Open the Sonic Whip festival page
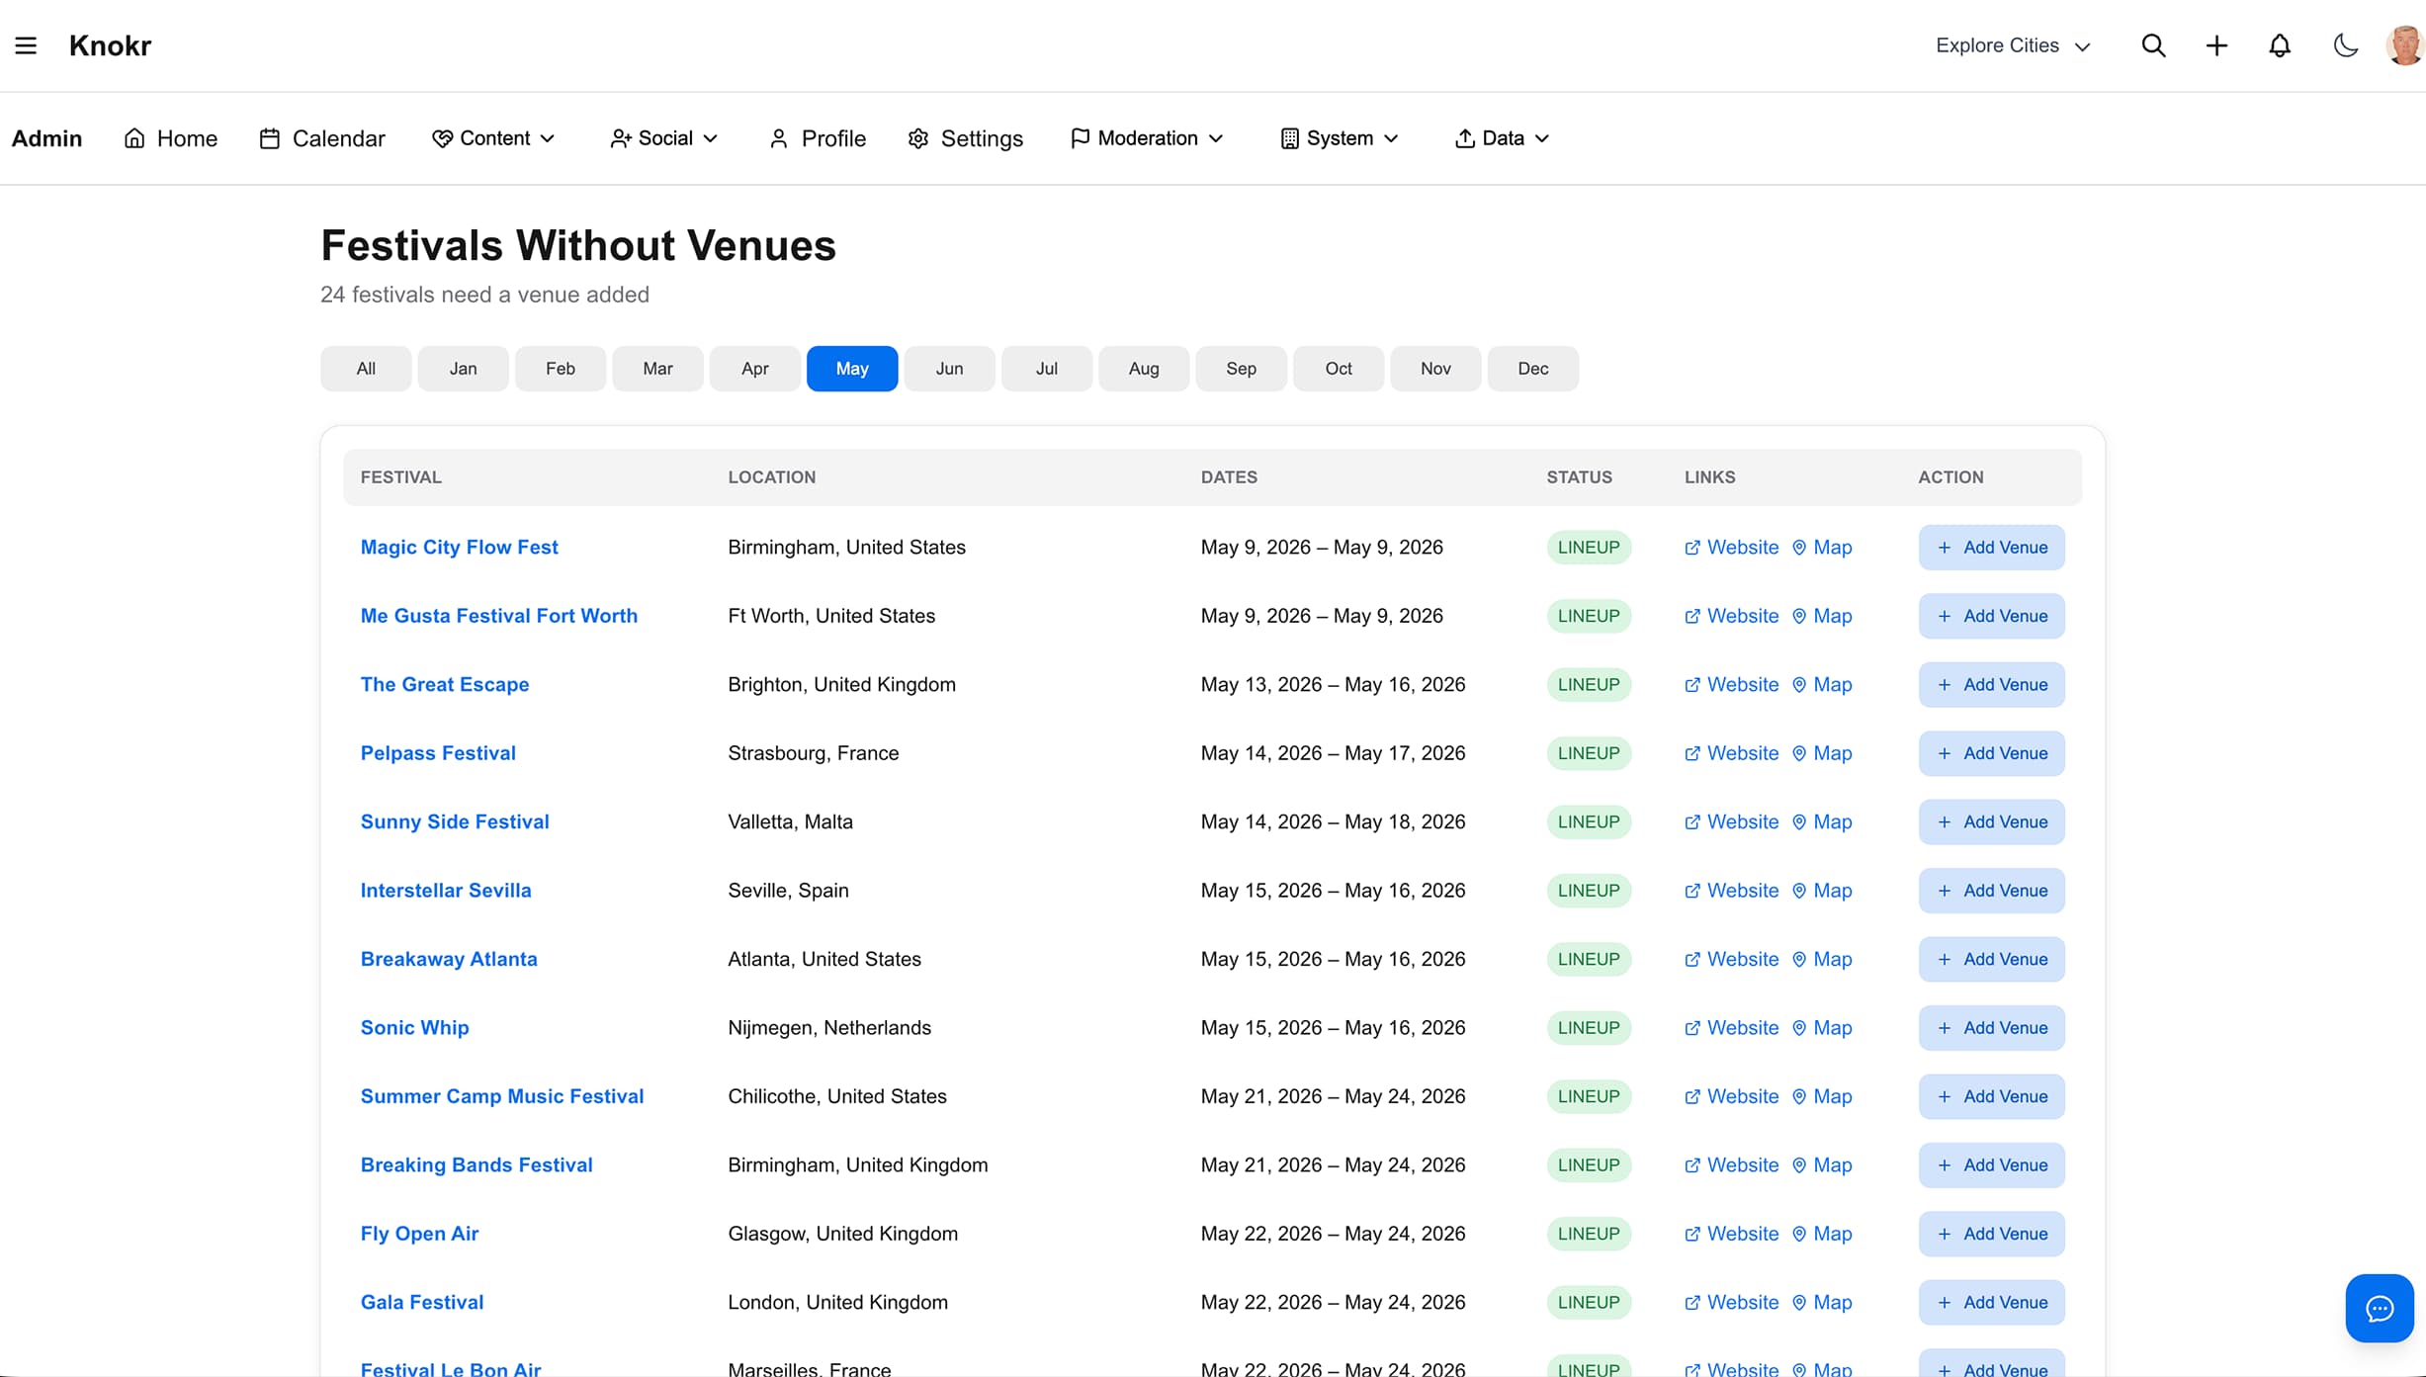Screen dimensions: 2426x1377 tap(414, 1027)
